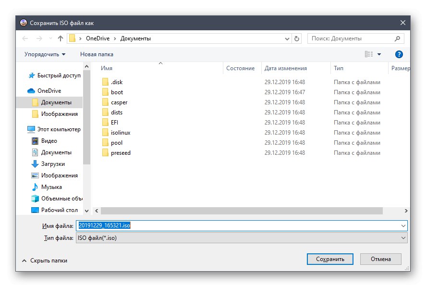Open Имя файла dropdown arrow

[403, 226]
